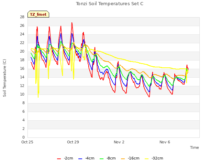The width and height of the screenshot is (220, 165).
Task: Select the -16cm legend label
Action: 133,158
